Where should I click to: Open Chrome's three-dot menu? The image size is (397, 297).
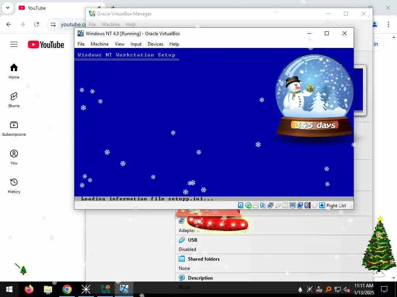388,24
